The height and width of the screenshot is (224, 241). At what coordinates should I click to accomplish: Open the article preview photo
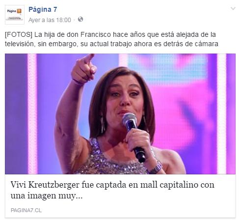coord(120,114)
